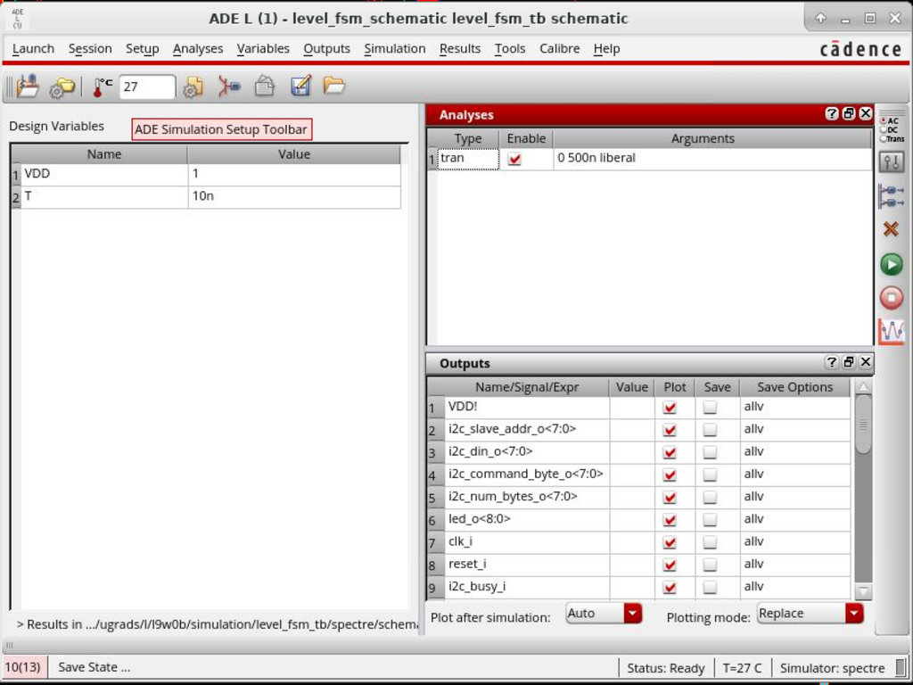Stop simulation with red stop button
This screenshot has height=685, width=913.
click(891, 297)
